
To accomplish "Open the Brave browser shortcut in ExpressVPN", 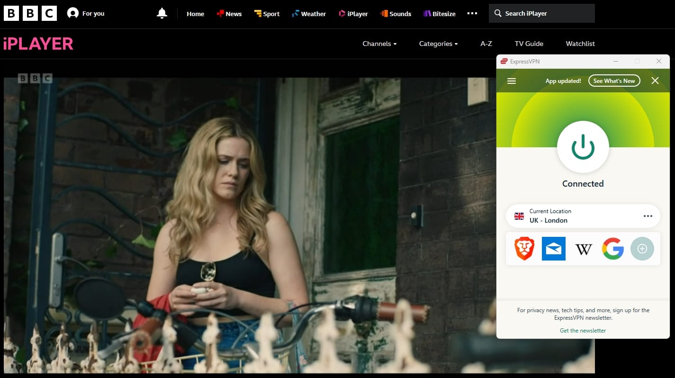I will tap(524, 249).
